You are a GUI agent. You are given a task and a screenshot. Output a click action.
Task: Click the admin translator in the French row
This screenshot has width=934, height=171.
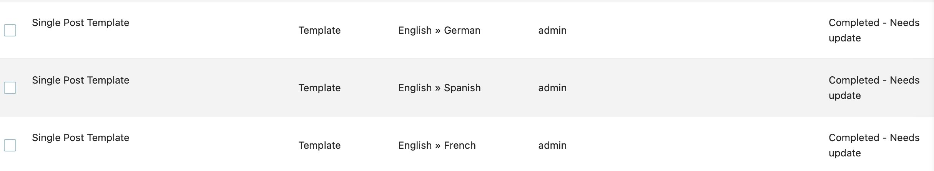click(x=552, y=145)
